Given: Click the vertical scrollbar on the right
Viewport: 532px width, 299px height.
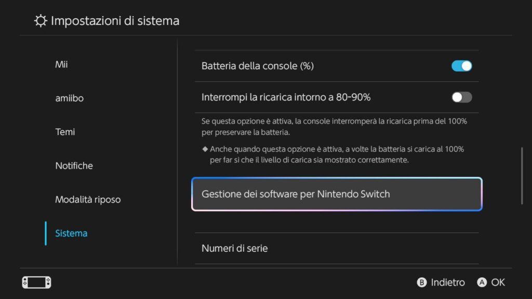Looking at the screenshot, I should 522,176.
